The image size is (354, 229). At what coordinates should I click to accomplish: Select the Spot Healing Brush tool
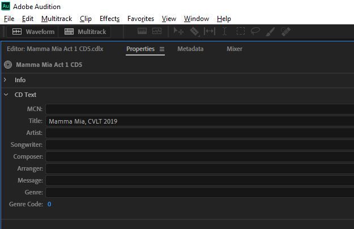coord(286,32)
